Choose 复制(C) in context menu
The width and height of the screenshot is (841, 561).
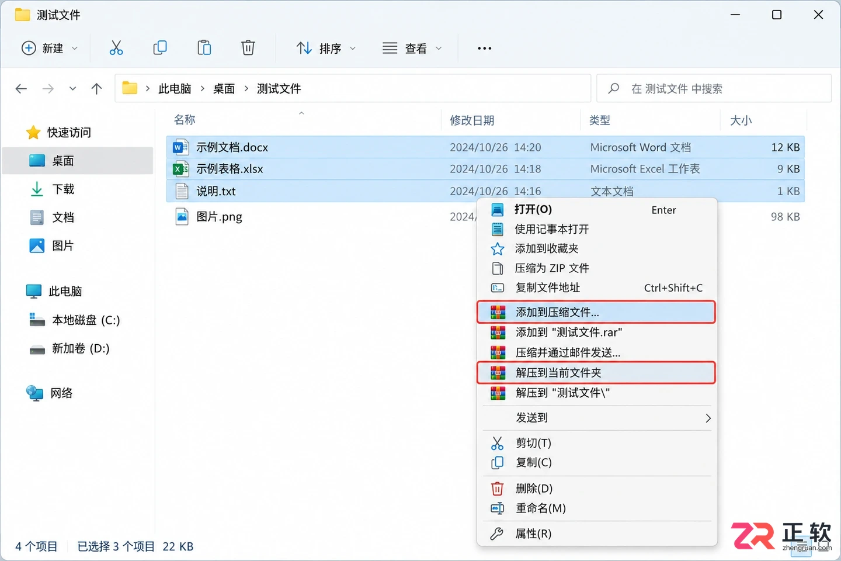(x=597, y=462)
